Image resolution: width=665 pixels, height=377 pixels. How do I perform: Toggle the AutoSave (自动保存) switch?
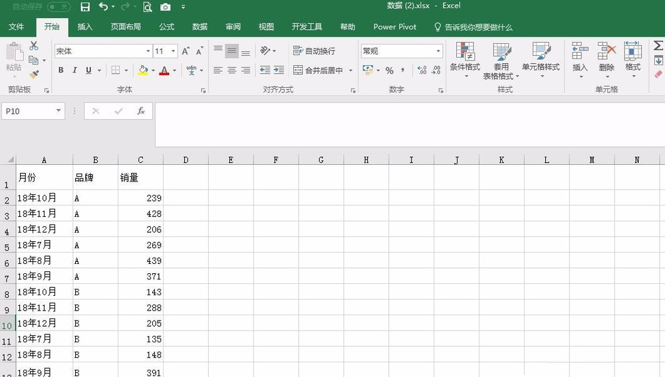[59, 7]
